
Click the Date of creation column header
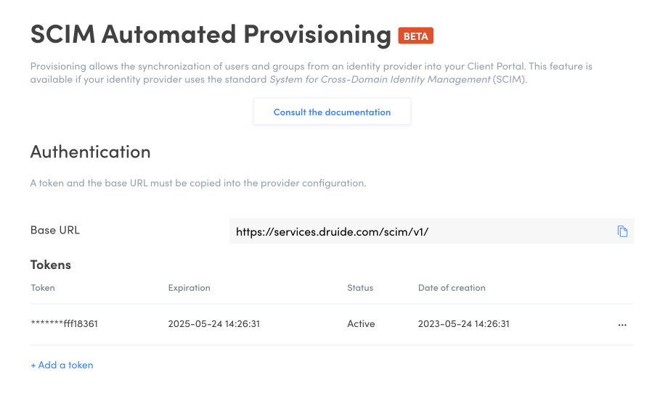[452, 288]
